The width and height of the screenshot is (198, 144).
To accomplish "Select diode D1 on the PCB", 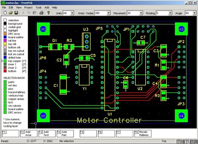I will point(55,47).
